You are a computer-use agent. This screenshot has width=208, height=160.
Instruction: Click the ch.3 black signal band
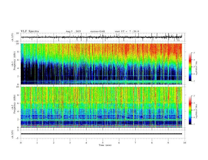tap(101, 134)
